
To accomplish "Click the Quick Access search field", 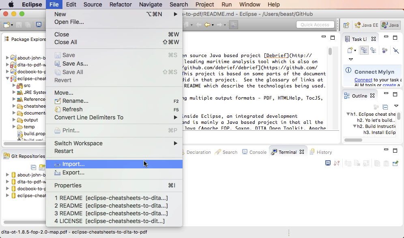I will [315, 25].
